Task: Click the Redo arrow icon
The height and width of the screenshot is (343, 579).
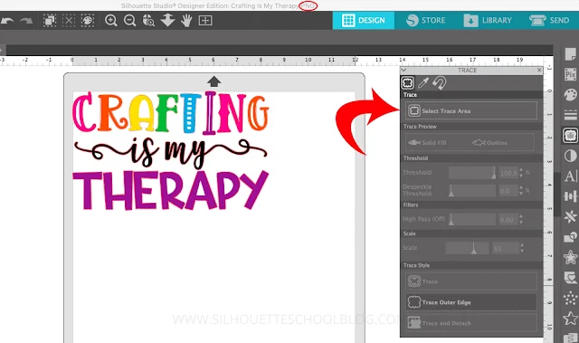Action: pos(26,21)
